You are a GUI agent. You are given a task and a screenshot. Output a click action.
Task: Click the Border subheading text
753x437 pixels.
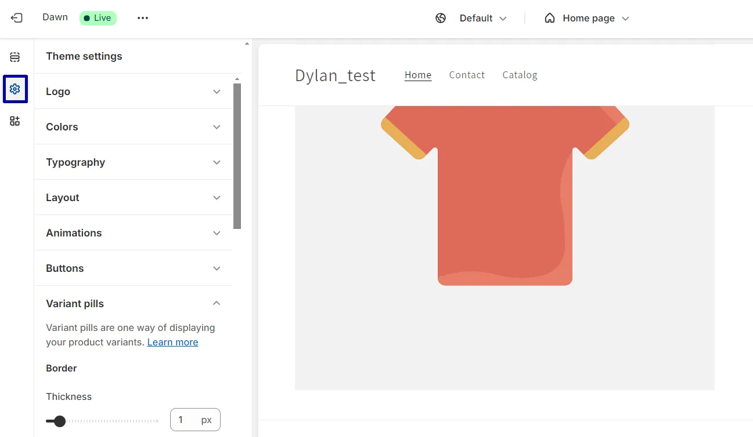click(62, 368)
